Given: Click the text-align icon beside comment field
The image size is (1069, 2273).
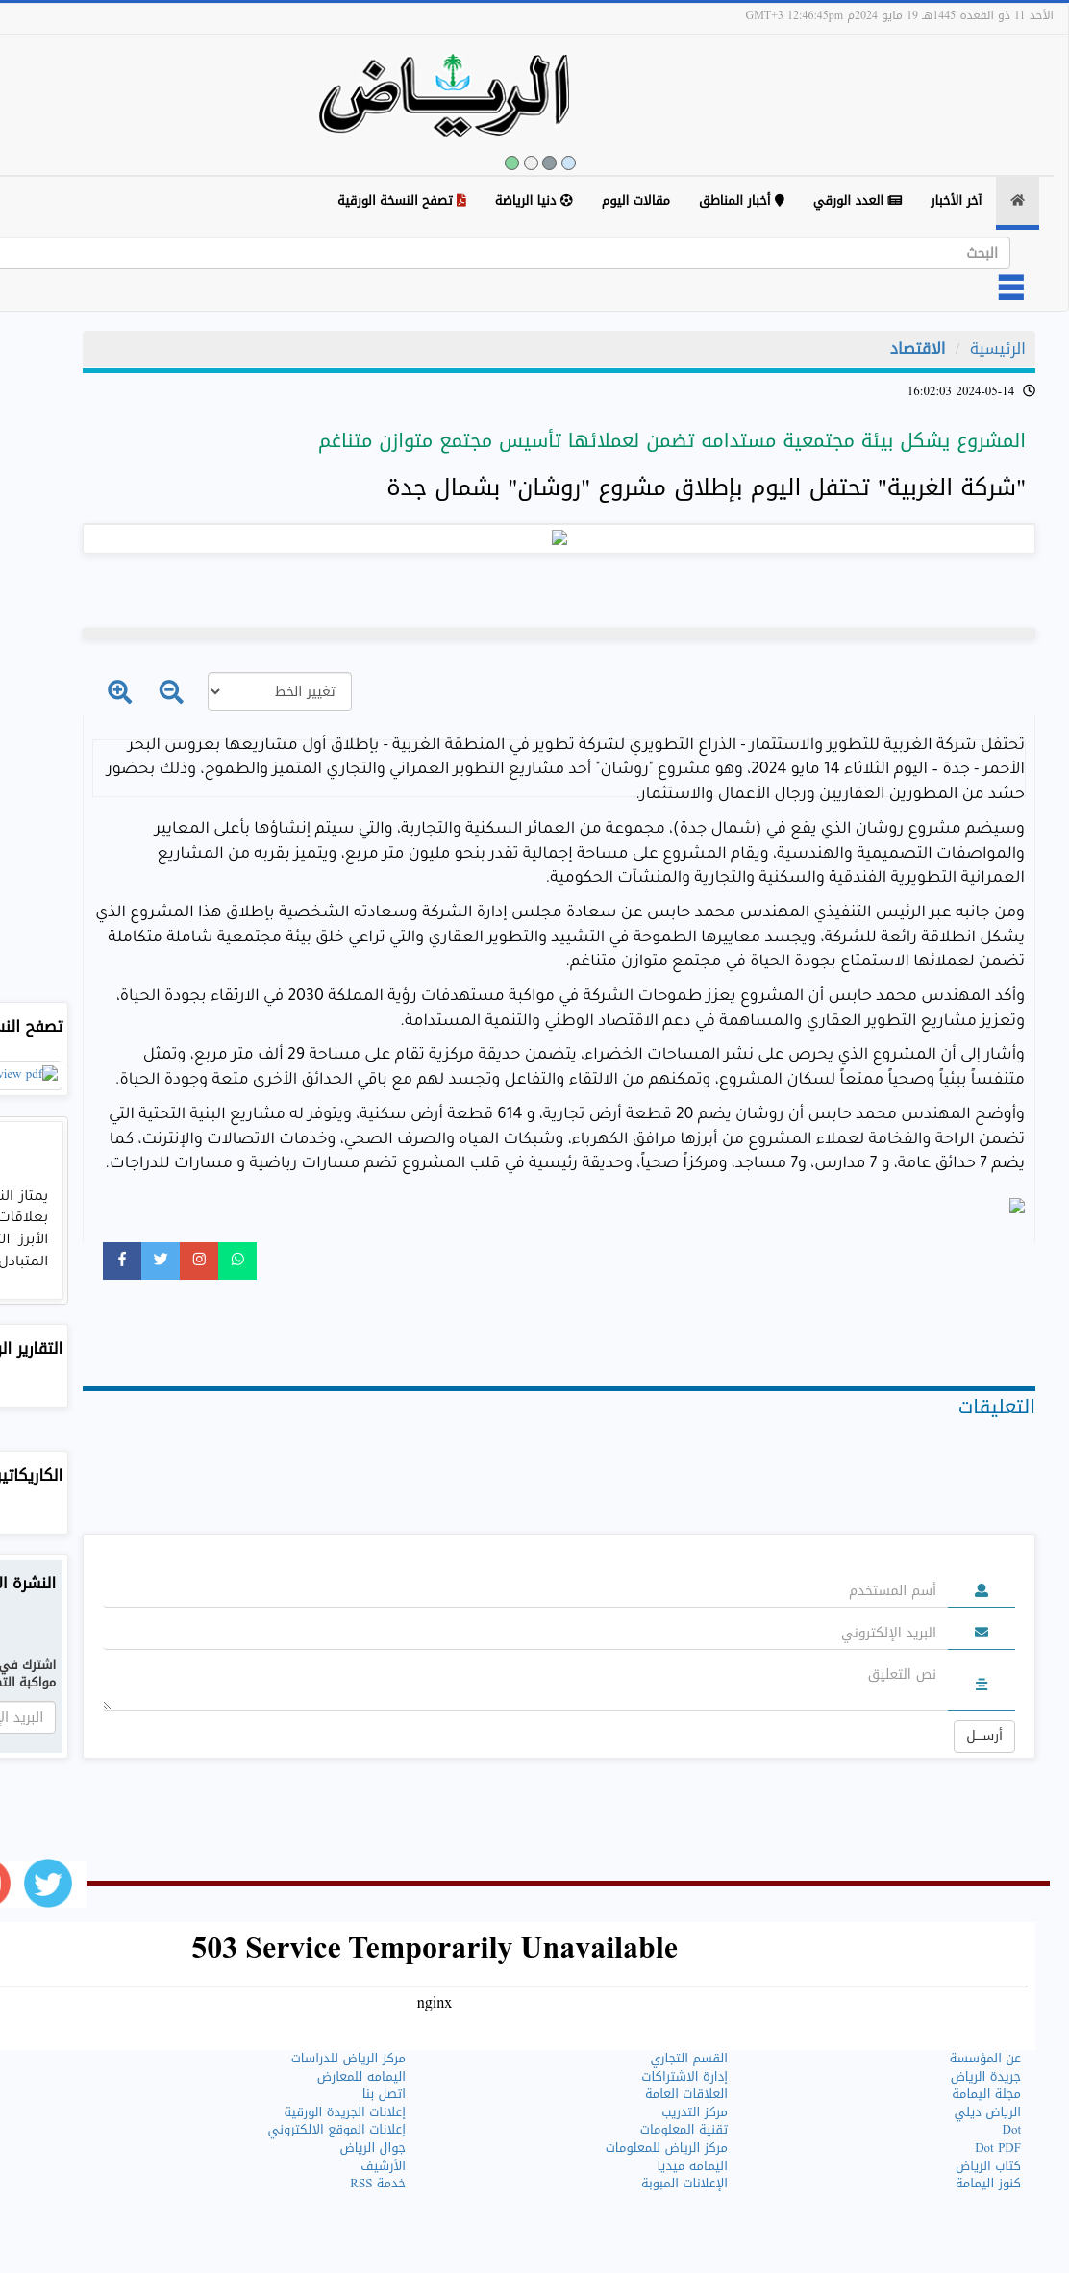Looking at the screenshot, I should tap(982, 1684).
